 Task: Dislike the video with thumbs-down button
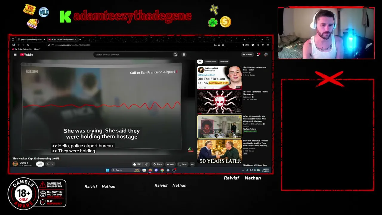tap(146, 164)
